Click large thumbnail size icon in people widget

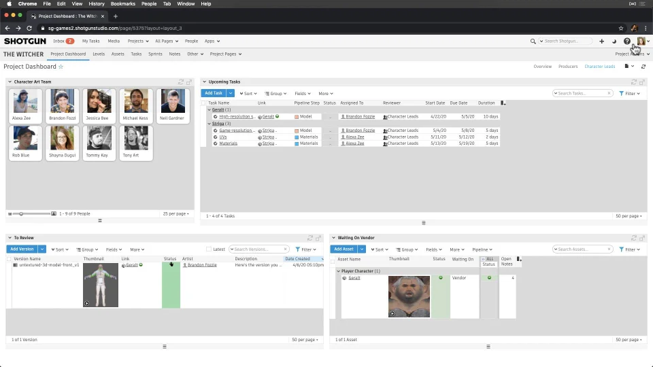(54, 213)
